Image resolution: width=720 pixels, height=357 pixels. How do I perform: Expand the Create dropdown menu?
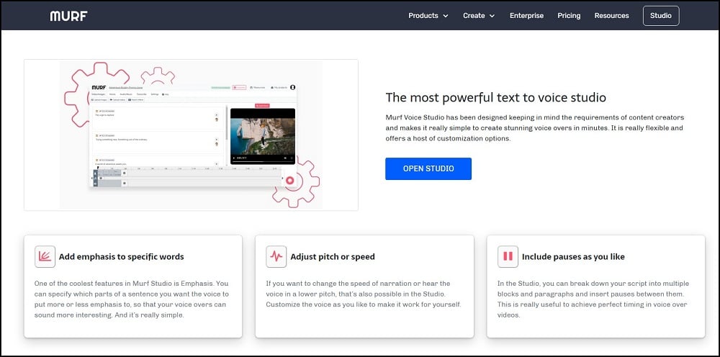point(479,16)
